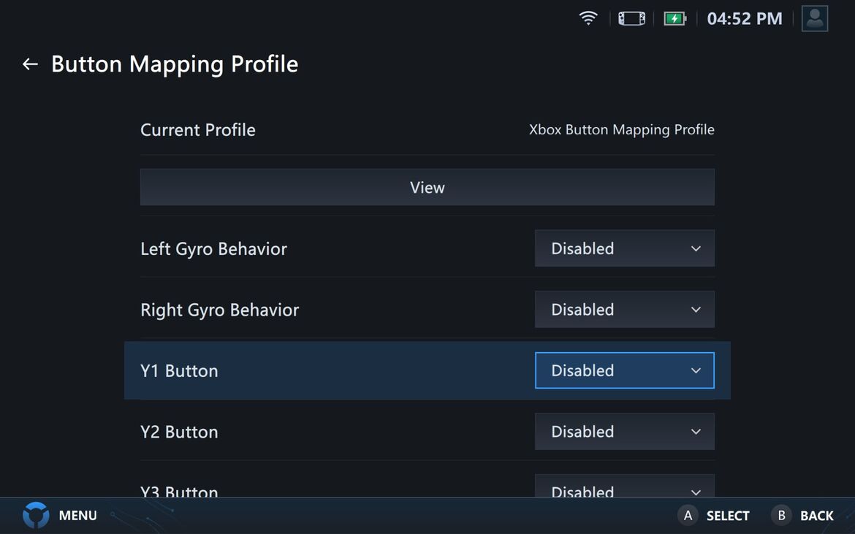Click the View button
The image size is (855, 534).
[x=427, y=188]
